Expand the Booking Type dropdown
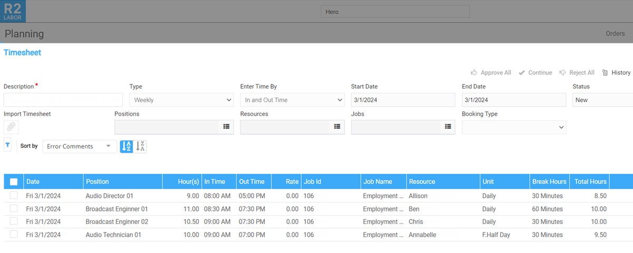 tap(513, 127)
